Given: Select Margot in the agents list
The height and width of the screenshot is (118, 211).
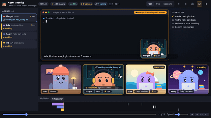Looking at the screenshot, I should (x=19, y=18).
